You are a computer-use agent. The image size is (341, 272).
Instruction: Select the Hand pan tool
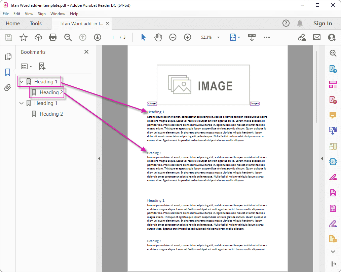pyautogui.click(x=158, y=37)
